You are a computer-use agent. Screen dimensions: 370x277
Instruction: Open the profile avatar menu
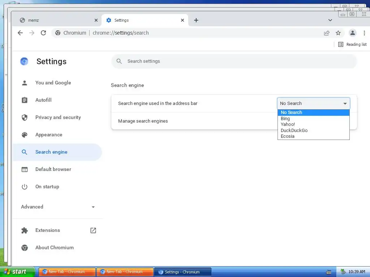coord(353,33)
